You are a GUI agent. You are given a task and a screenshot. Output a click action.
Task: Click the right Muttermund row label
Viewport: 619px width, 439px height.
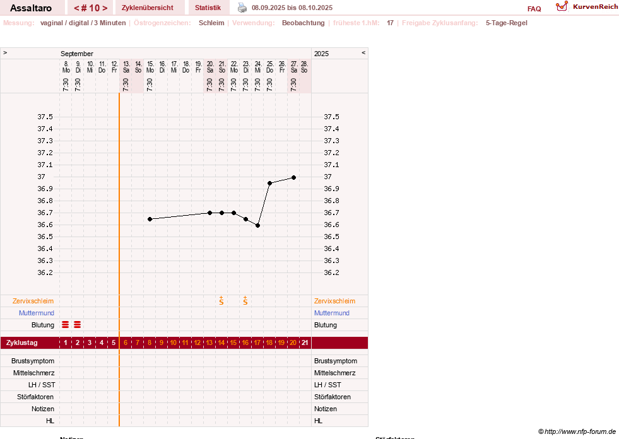[332, 313]
